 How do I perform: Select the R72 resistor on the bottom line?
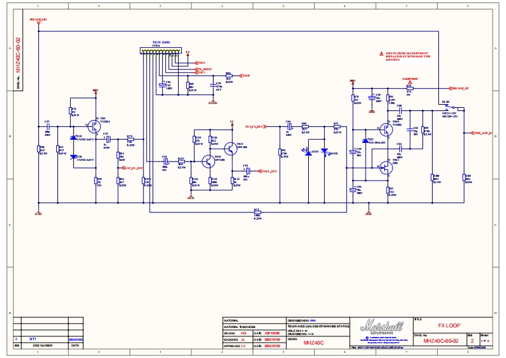(257, 211)
